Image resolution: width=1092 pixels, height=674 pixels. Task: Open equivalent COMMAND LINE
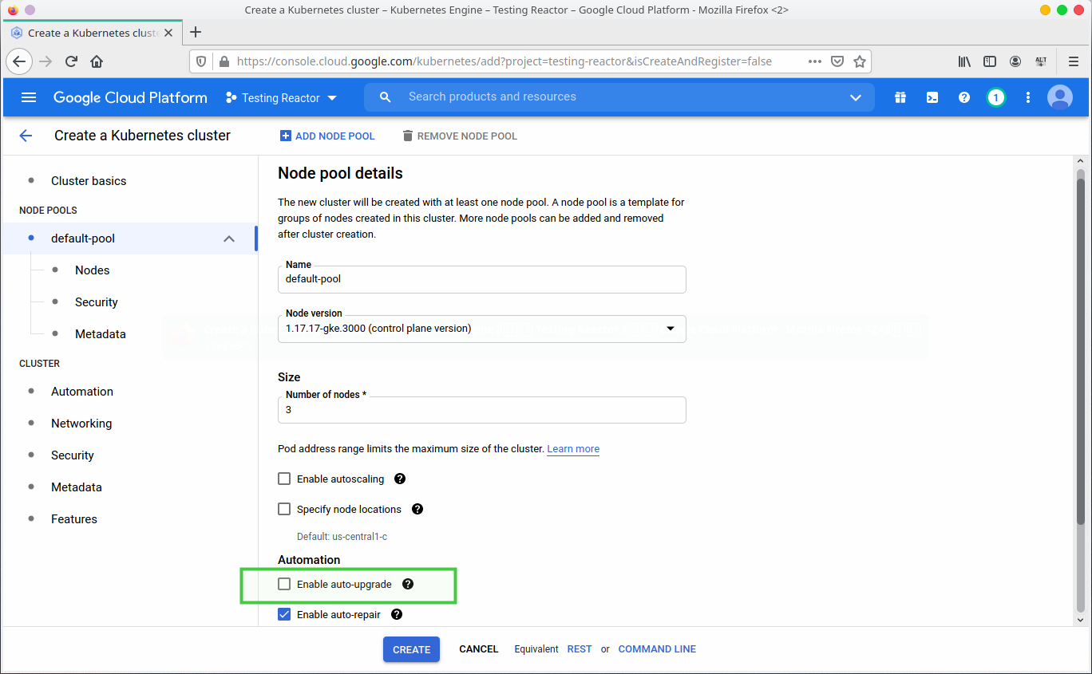point(657,649)
